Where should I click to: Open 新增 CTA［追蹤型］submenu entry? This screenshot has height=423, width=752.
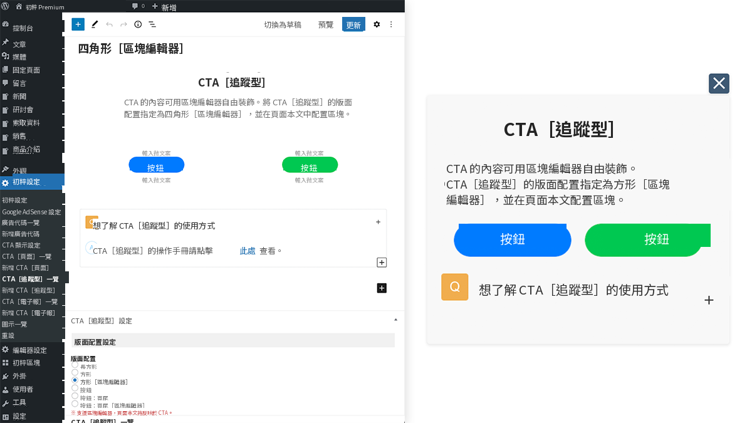(x=28, y=290)
